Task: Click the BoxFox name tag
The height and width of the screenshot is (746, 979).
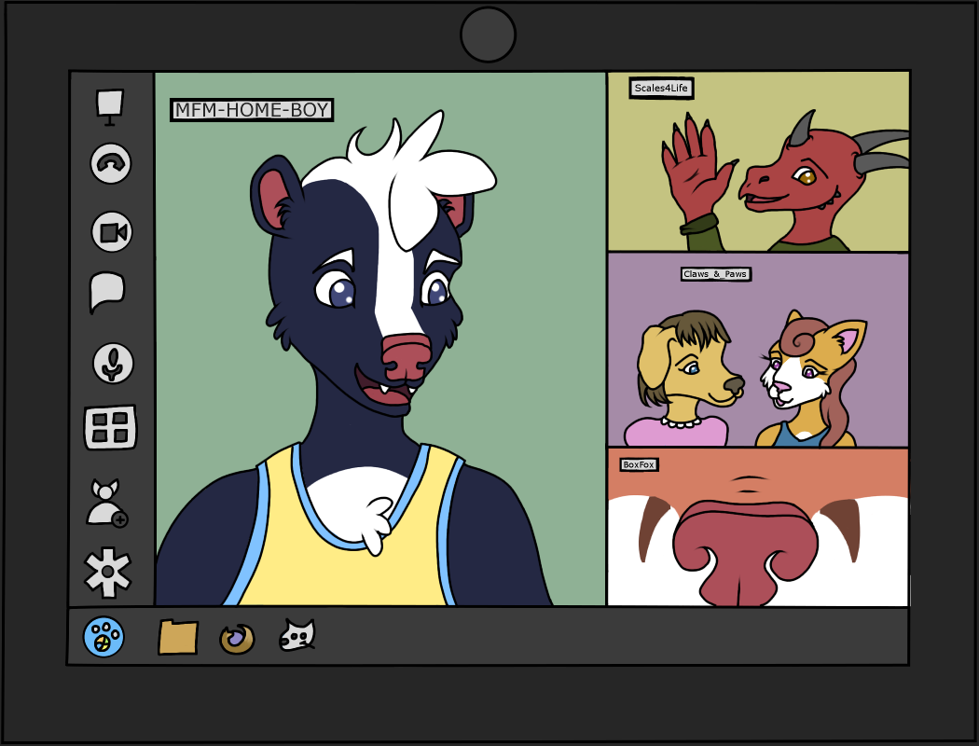Action: (x=639, y=464)
